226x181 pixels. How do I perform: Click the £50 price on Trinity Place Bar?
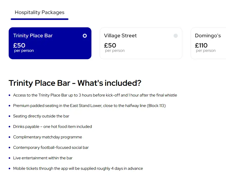19,45
